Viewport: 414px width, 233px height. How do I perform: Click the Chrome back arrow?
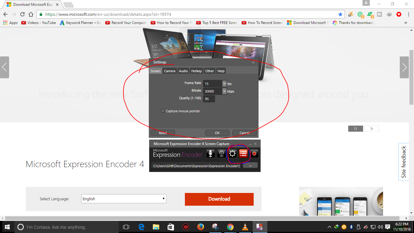pyautogui.click(x=5, y=14)
